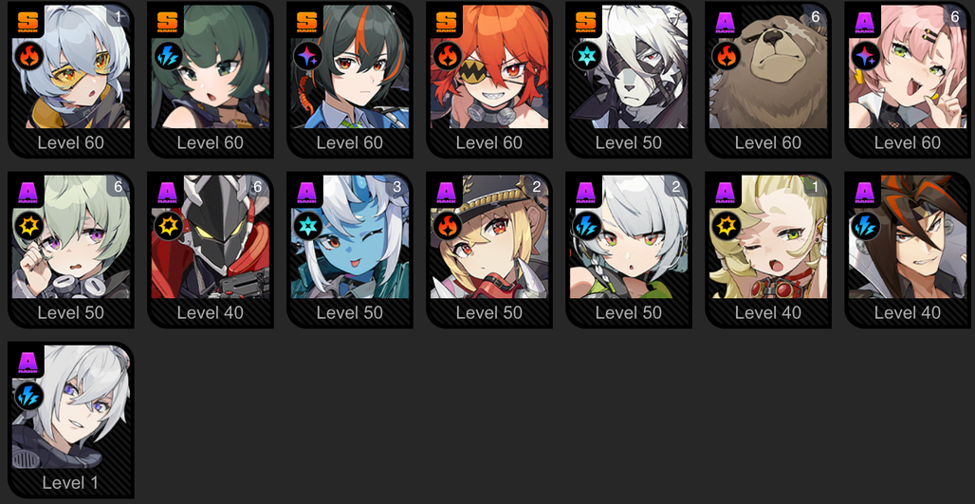Click Level 40 label under red-hooded masked character

211,312
